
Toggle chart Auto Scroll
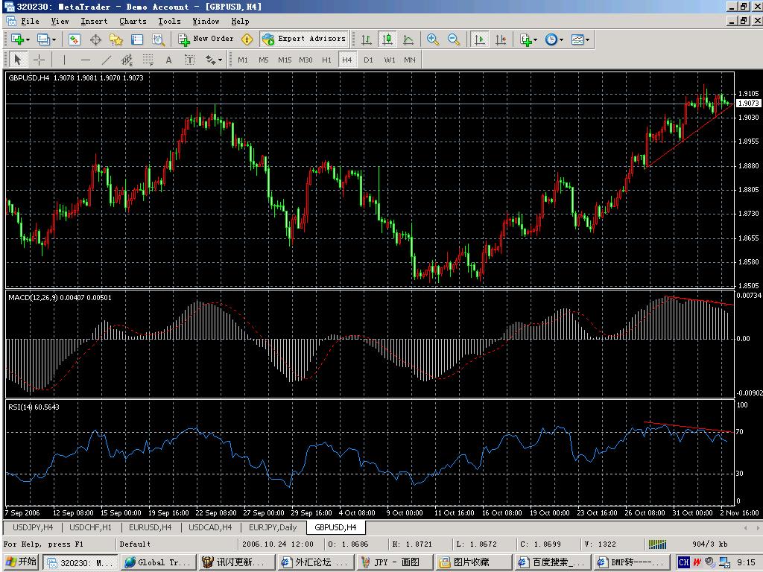point(480,39)
